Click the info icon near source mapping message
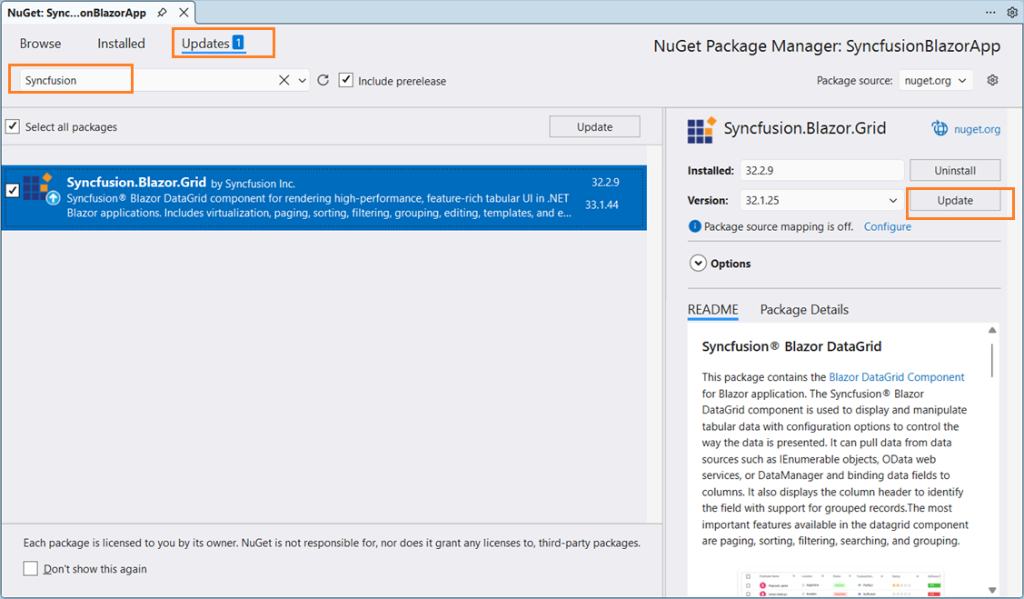1024x599 pixels. (x=695, y=226)
